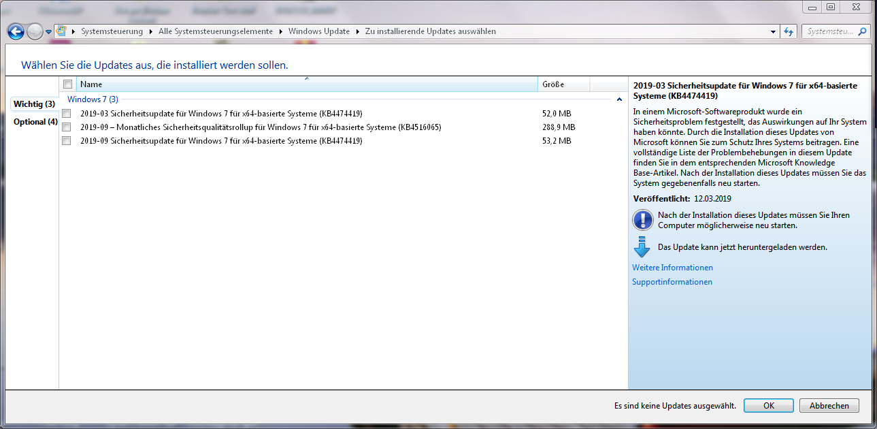Viewport: 877px width, 429px height.
Task: Refresh the address bar view
Action: click(789, 31)
